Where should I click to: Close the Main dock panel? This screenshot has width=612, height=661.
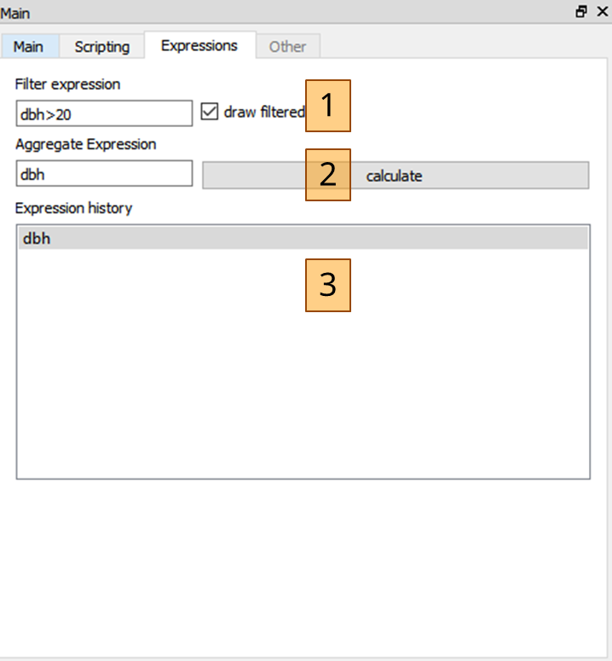tap(603, 12)
